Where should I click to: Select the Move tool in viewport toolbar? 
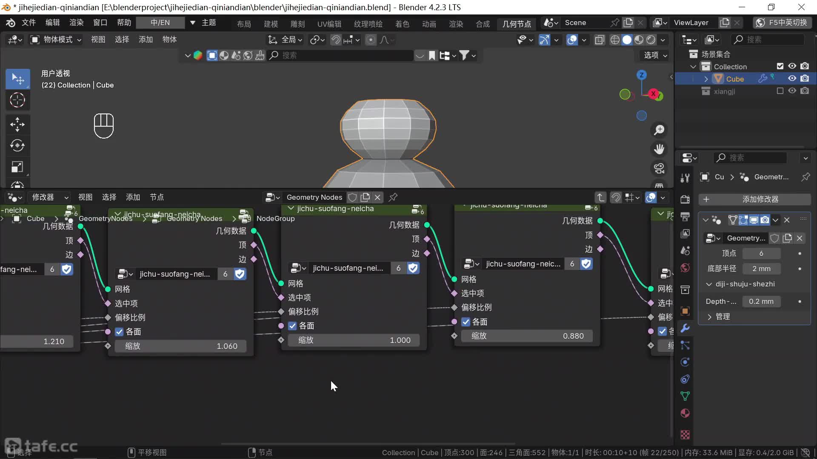[17, 124]
